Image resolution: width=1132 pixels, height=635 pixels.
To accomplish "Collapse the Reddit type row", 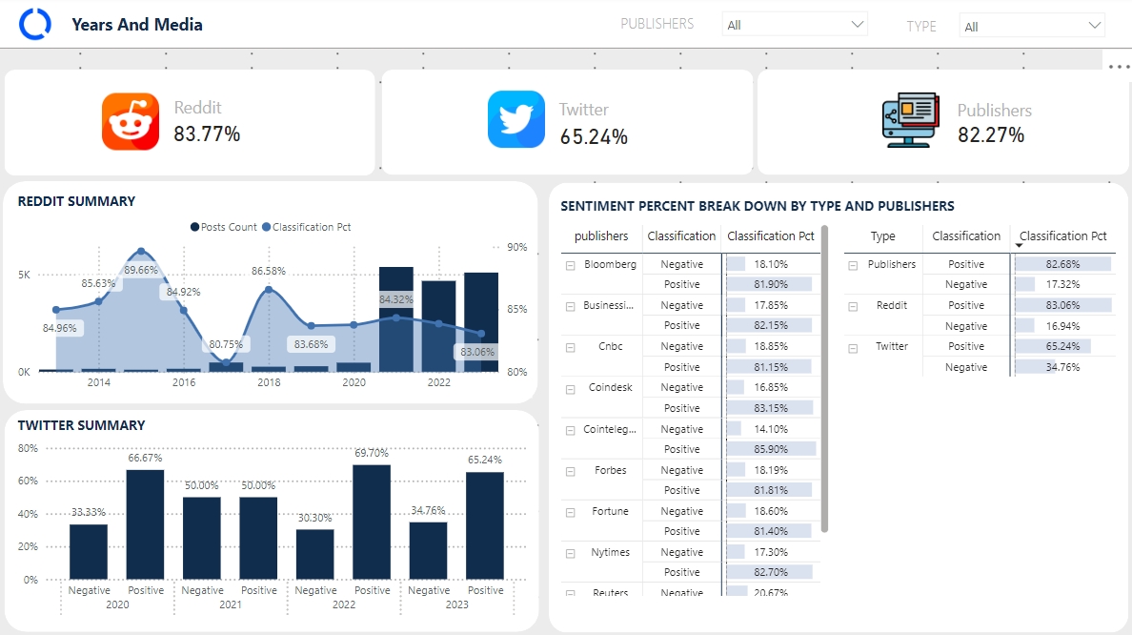I will [x=853, y=306].
